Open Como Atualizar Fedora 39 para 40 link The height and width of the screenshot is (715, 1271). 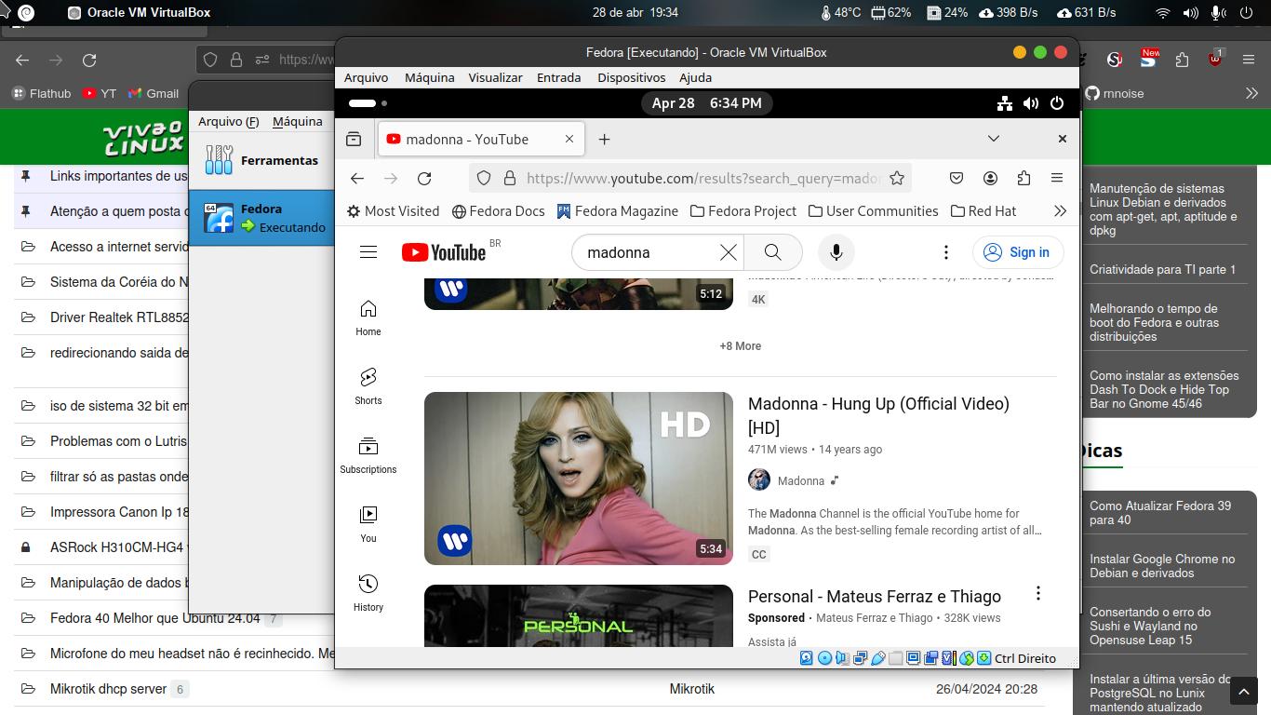1160,513
